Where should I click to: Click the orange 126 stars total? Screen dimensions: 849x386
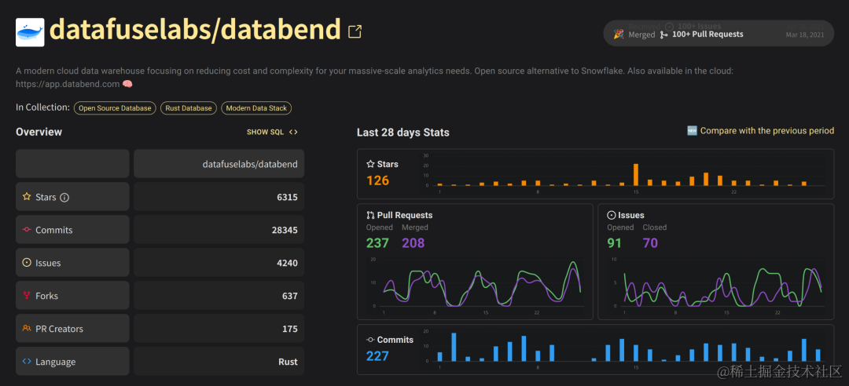(x=378, y=180)
